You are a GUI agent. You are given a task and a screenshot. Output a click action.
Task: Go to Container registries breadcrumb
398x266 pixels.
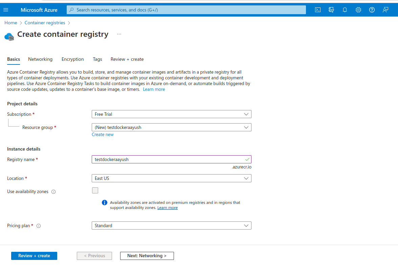[45, 23]
